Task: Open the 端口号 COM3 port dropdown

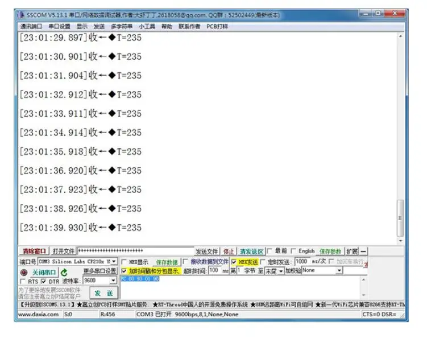Action: [114, 261]
